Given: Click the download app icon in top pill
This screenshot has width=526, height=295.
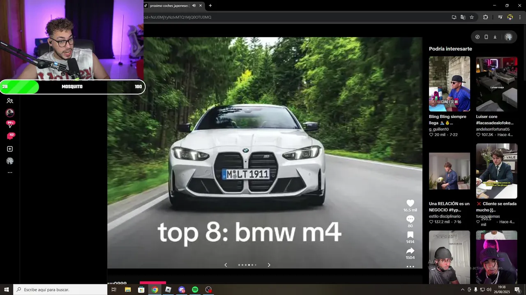Looking at the screenshot, I should coord(495,37).
